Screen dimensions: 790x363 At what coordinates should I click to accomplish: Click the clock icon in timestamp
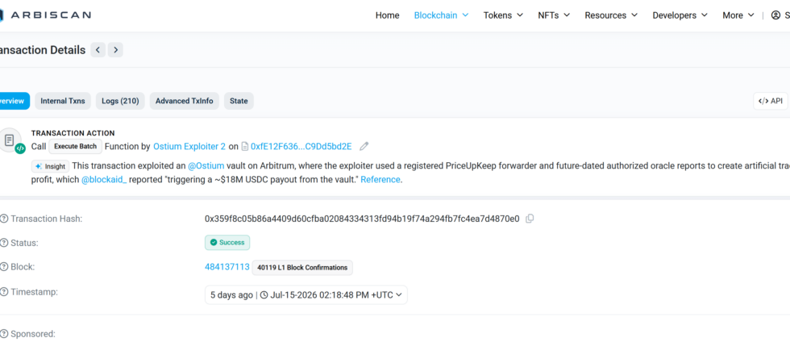point(264,295)
